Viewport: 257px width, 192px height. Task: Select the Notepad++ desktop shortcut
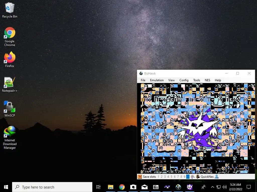point(10,84)
